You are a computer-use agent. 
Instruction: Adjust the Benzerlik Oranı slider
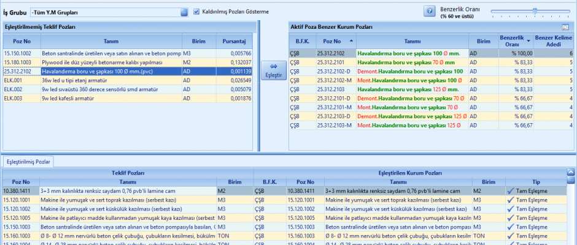pyautogui.click(x=535, y=11)
